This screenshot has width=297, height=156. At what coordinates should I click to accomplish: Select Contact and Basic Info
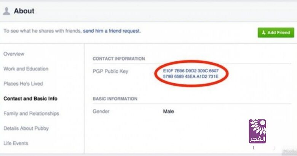30,99
